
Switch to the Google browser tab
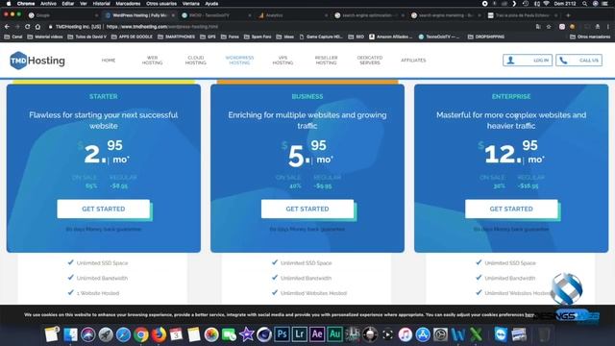(61, 15)
